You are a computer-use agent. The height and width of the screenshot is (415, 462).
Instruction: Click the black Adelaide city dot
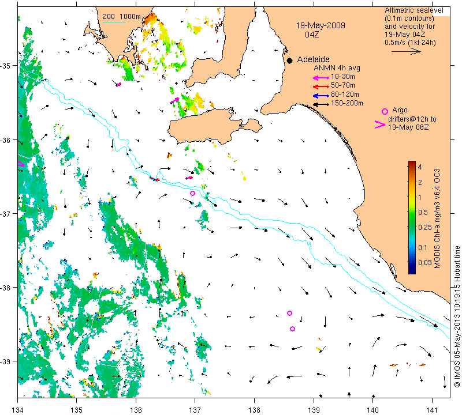tap(290, 61)
